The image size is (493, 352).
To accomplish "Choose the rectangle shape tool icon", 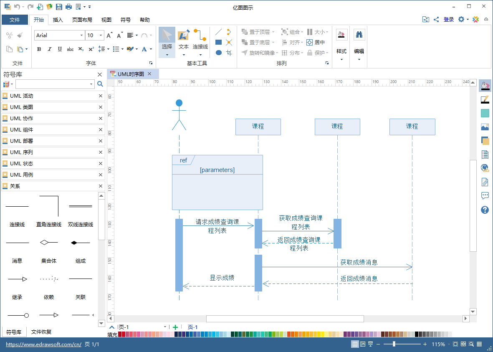I will click(x=218, y=42).
